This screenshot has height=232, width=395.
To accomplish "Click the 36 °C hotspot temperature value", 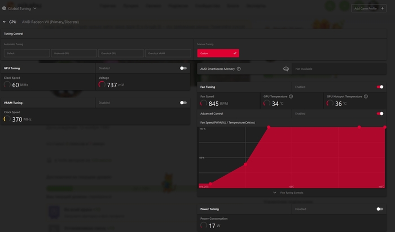I will click(341, 104).
